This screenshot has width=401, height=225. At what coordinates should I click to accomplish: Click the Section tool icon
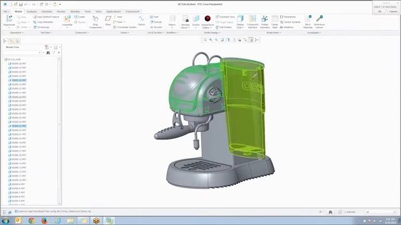[x=196, y=19]
